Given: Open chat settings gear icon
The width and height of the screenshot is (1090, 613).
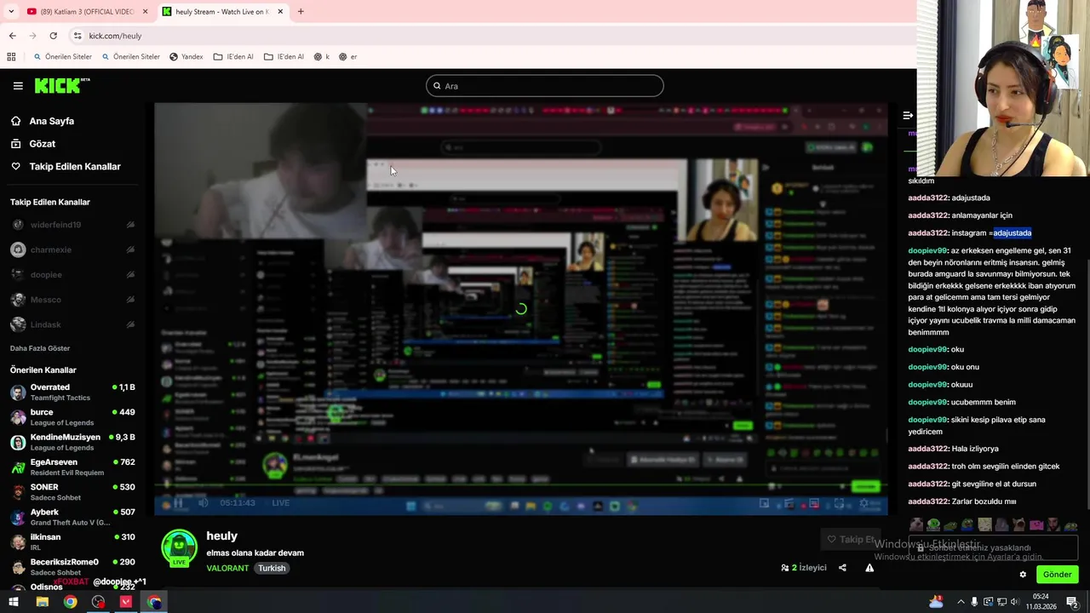Looking at the screenshot, I should [1023, 575].
